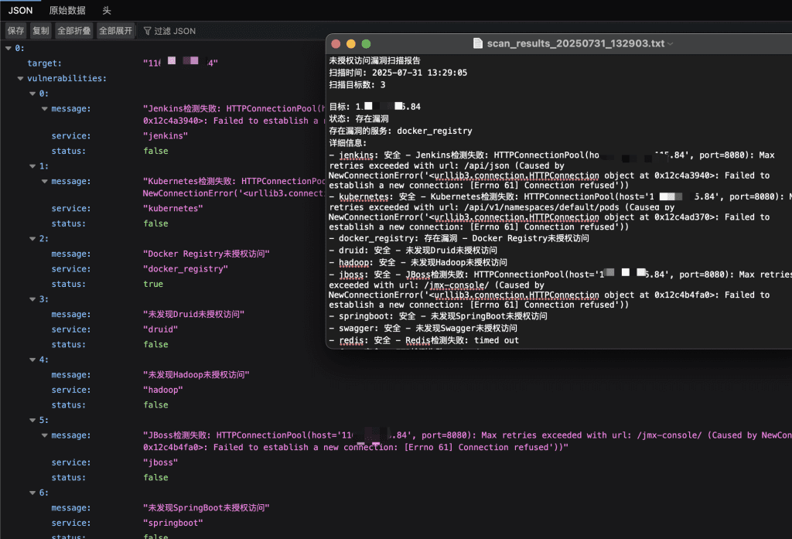The width and height of the screenshot is (792, 539).
Task: Click the docker_registry: 存在漏洞 line in text window
Action: click(x=459, y=238)
